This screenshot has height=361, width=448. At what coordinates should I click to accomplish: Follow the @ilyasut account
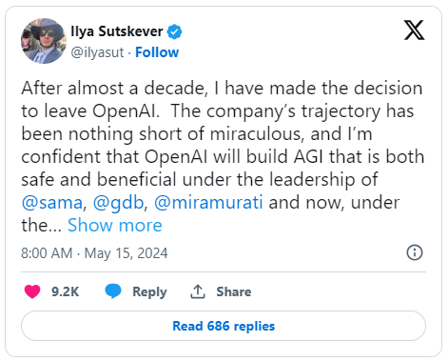157,52
